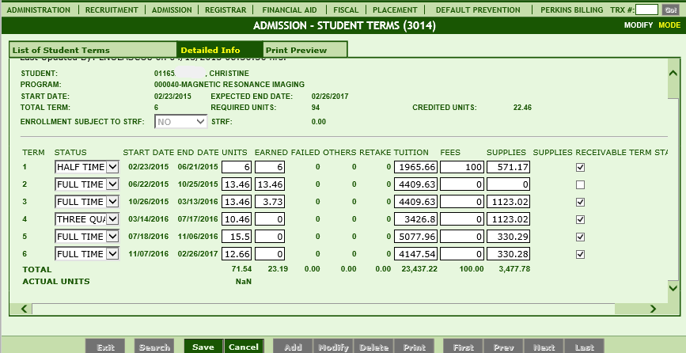The height and width of the screenshot is (353, 686).
Task: Go to the Last record
Action: (x=585, y=347)
